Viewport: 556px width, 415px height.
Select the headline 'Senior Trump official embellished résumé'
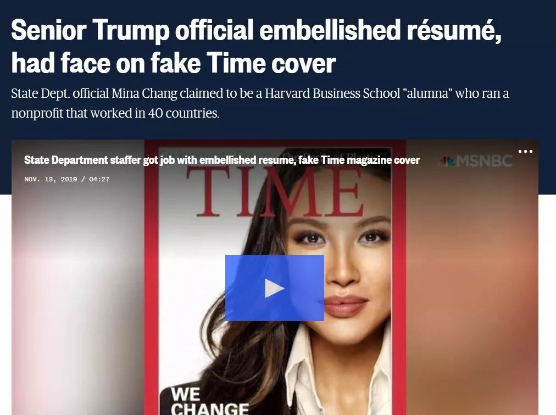(x=257, y=30)
